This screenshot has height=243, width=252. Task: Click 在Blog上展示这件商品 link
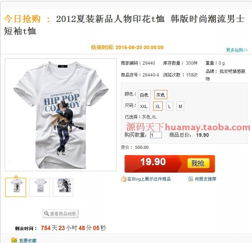click(149, 179)
